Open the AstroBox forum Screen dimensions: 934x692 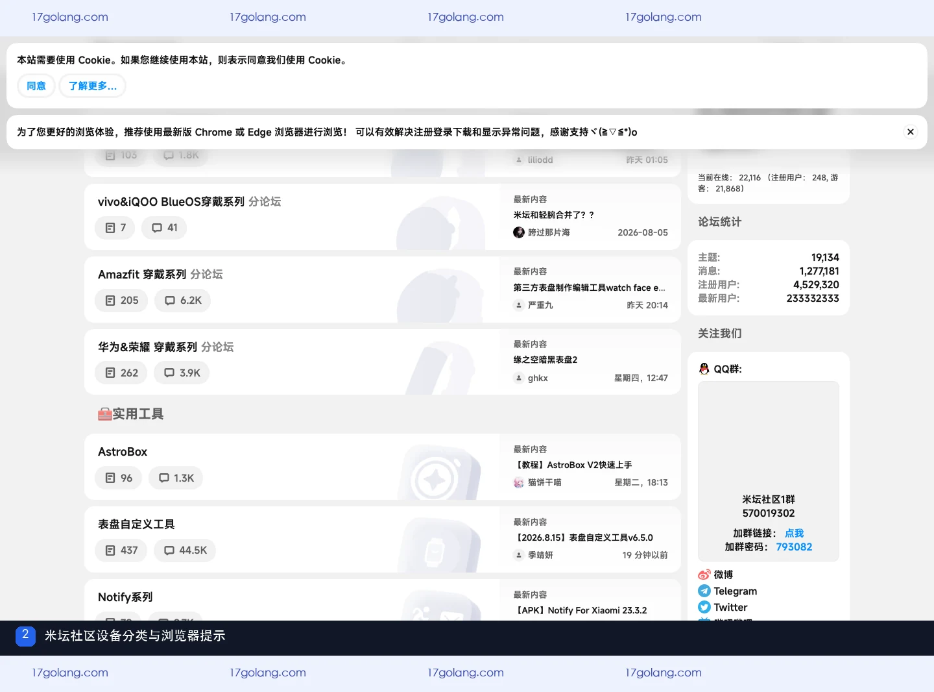tap(123, 452)
